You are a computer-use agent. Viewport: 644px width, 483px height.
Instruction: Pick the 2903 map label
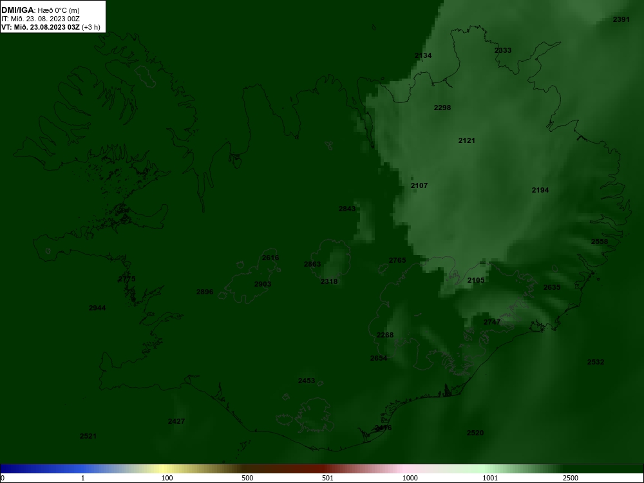[263, 284]
